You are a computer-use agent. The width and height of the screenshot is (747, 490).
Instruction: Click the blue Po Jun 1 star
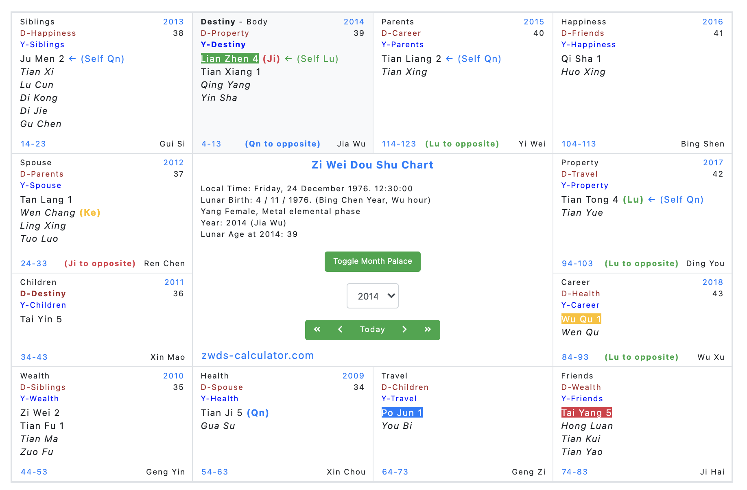click(x=402, y=413)
